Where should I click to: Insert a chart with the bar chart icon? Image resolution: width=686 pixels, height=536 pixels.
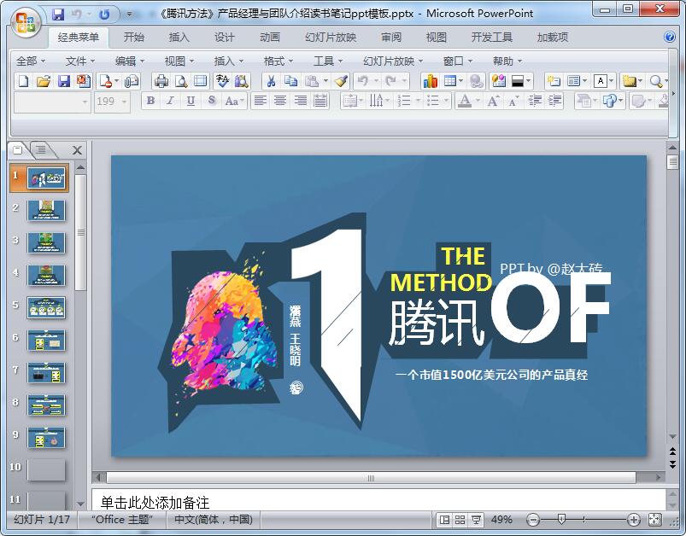[x=430, y=81]
